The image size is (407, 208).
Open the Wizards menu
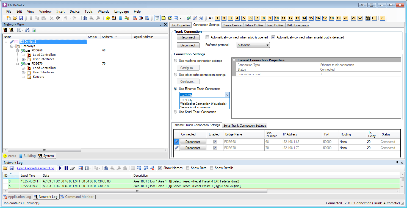(x=103, y=12)
